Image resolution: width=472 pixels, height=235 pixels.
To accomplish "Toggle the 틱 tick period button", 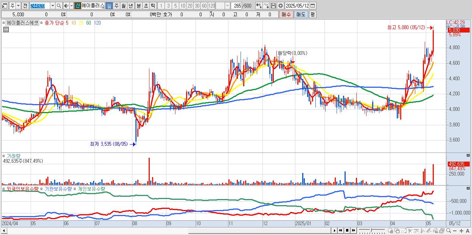I will tap(152, 6).
